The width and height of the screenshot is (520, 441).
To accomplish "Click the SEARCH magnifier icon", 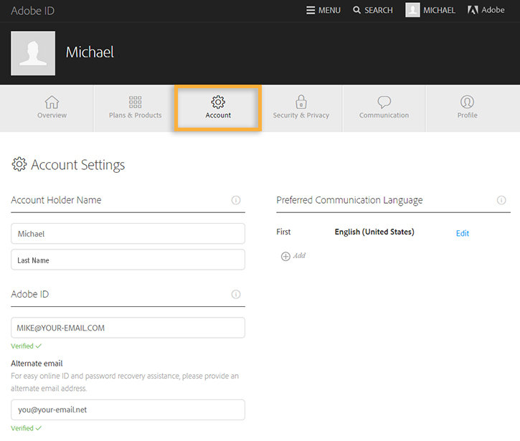I will pyautogui.click(x=357, y=10).
